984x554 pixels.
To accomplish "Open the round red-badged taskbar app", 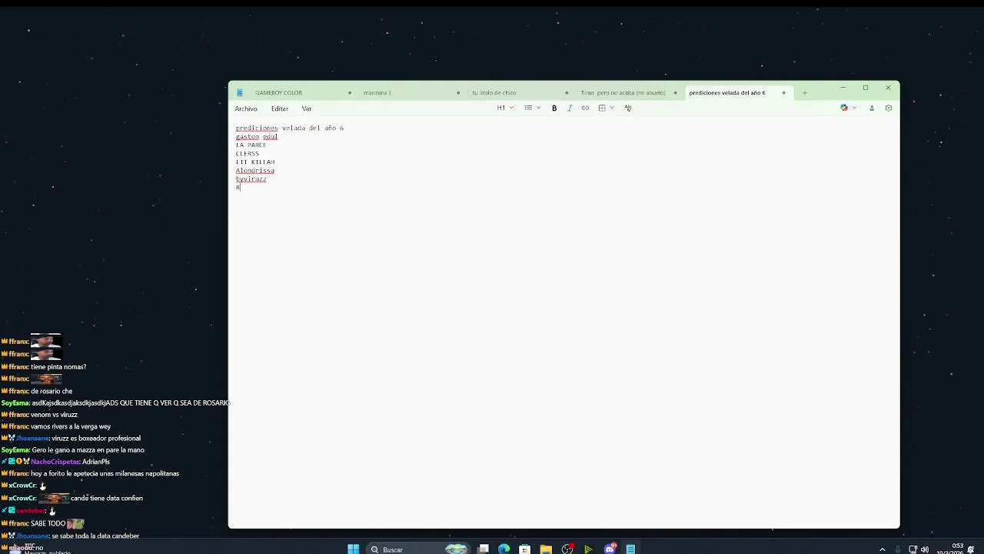I will click(567, 549).
